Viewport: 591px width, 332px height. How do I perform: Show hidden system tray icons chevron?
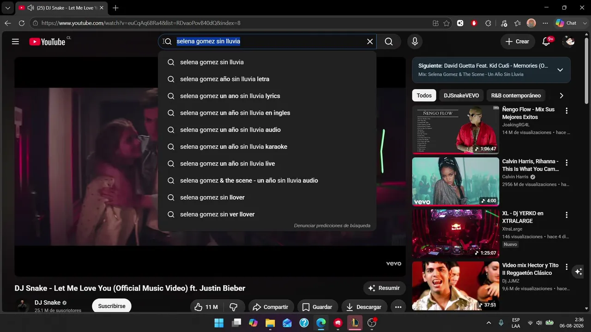point(488,323)
